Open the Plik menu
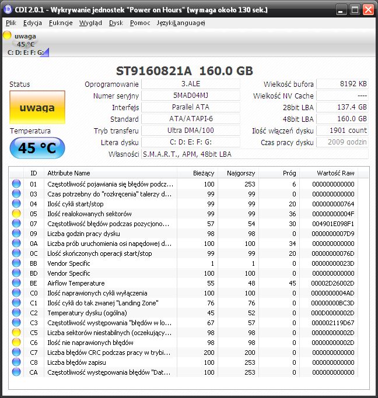This screenshot has width=378, height=398. point(10,23)
